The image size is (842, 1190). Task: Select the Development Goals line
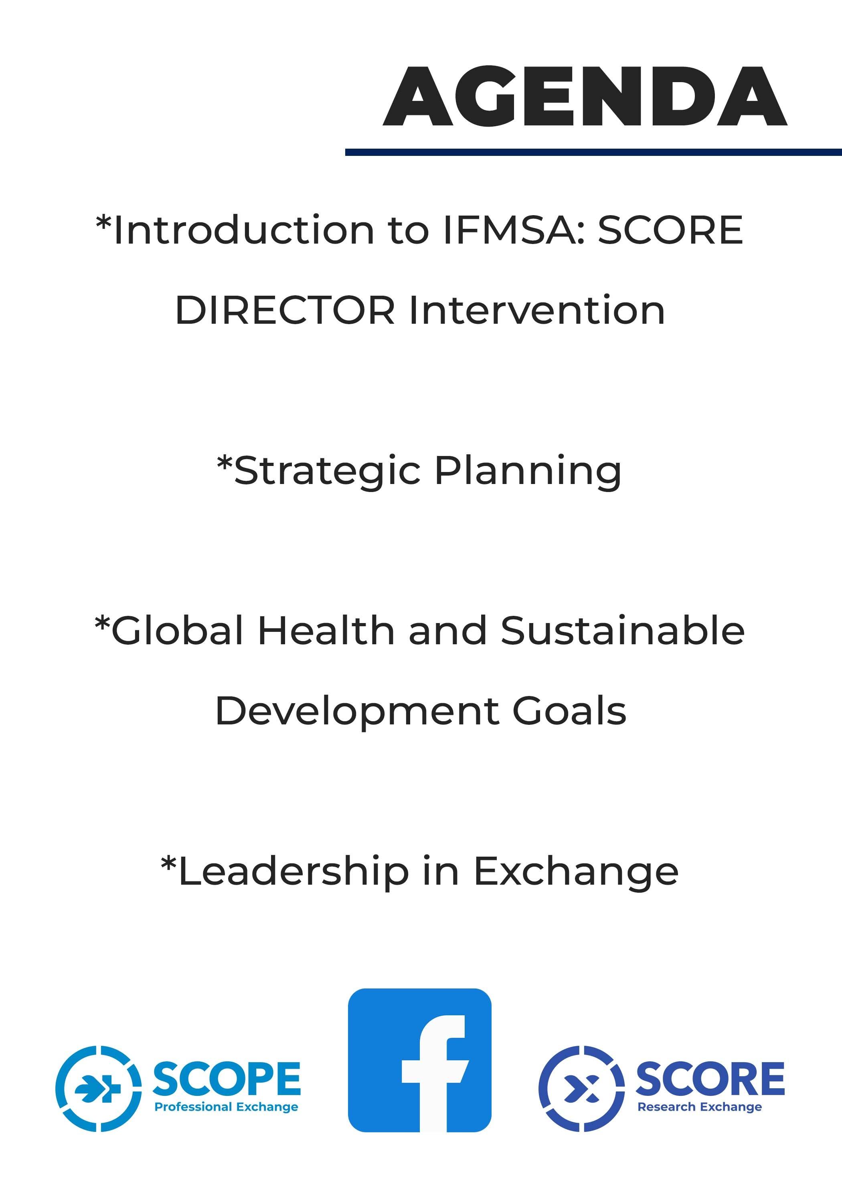pyautogui.click(x=420, y=710)
